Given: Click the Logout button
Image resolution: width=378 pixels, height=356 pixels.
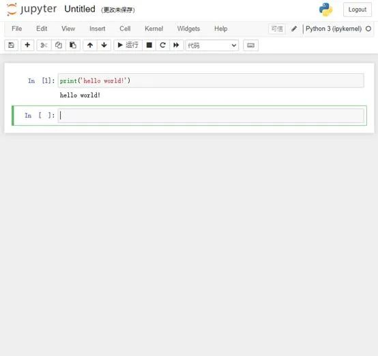Looking at the screenshot, I should [x=358, y=10].
